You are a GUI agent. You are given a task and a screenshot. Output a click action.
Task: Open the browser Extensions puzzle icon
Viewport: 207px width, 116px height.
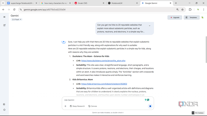click(190, 10)
